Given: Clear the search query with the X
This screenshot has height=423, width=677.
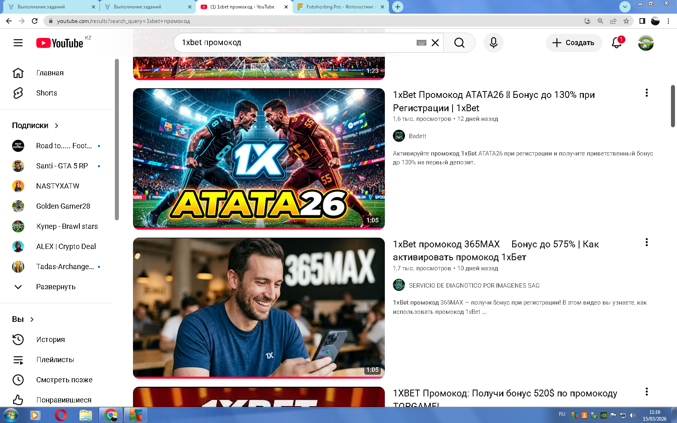Looking at the screenshot, I should 435,43.
